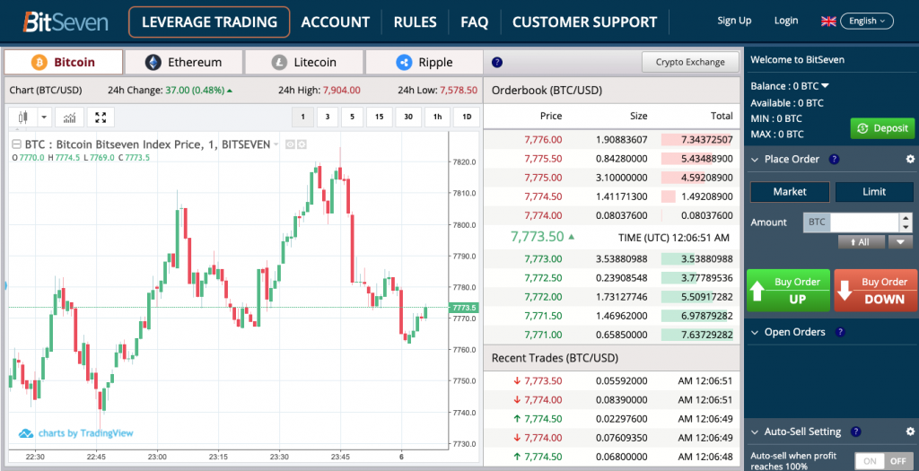Click the TradingView cloud logo
Viewport: 919px width, 471px height.
tap(26, 433)
